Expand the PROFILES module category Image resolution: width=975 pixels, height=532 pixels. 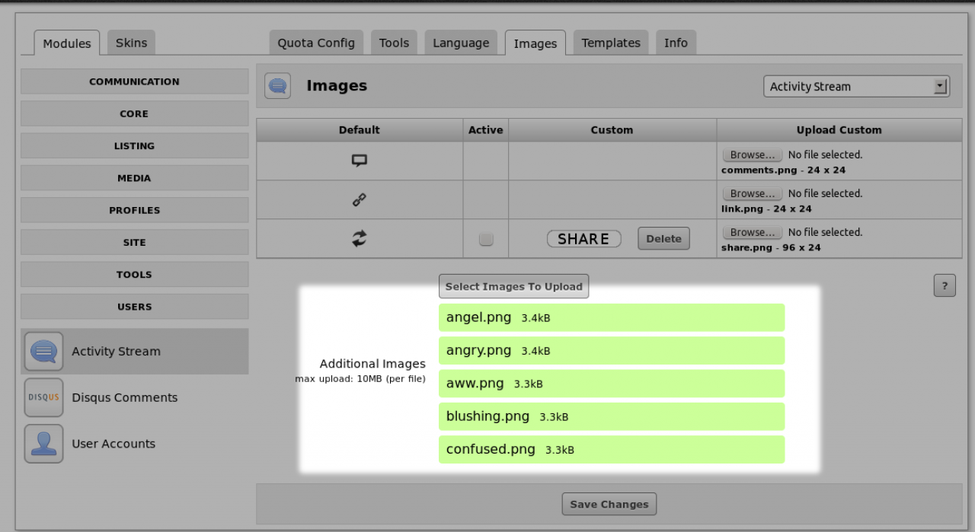[134, 210]
